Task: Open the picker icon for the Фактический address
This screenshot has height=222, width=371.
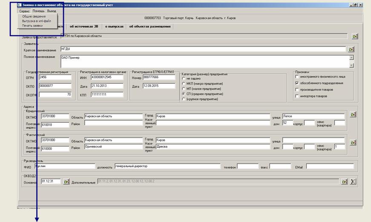Action: pyautogui.click(x=352, y=142)
